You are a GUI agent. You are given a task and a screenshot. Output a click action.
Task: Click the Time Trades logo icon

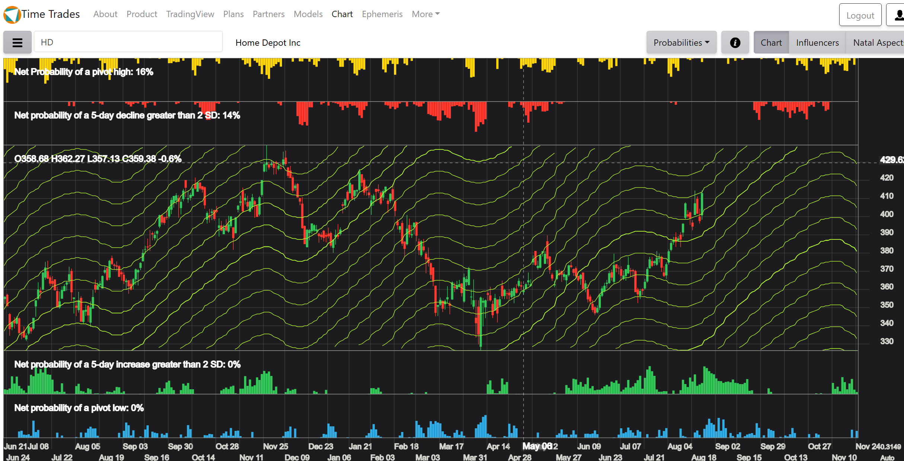[12, 15]
